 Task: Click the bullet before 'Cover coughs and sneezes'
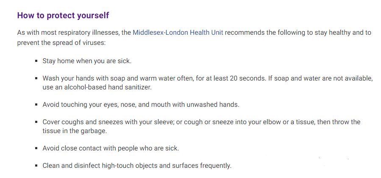36,122
